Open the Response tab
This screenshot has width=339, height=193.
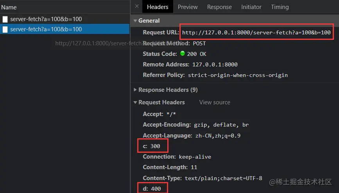pos(219,7)
